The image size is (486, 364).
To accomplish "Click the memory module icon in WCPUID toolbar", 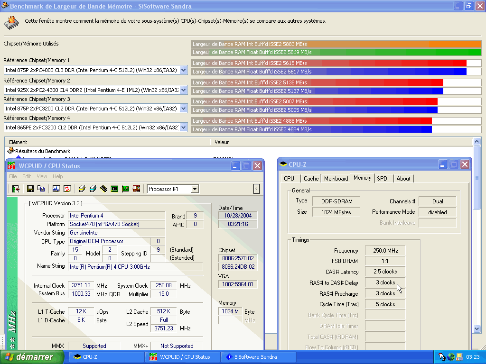I will click(x=103, y=189).
